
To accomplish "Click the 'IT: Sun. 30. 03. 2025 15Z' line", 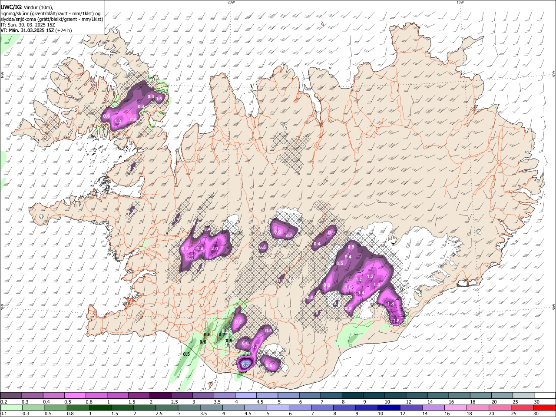I will pyautogui.click(x=28, y=25).
